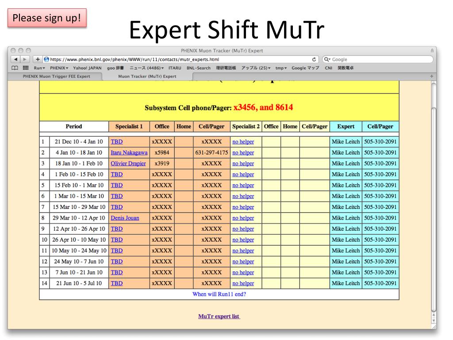The width and height of the screenshot is (453, 340).
Task: Open the MuTr expert list link
Action: coord(219,316)
